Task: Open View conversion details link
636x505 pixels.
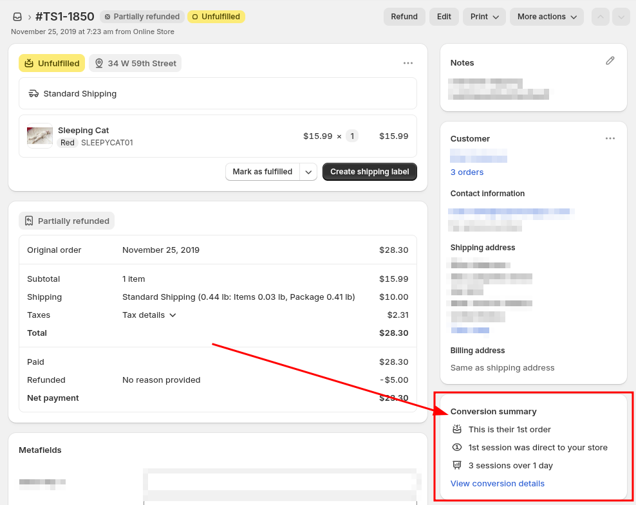Action: pyautogui.click(x=498, y=484)
